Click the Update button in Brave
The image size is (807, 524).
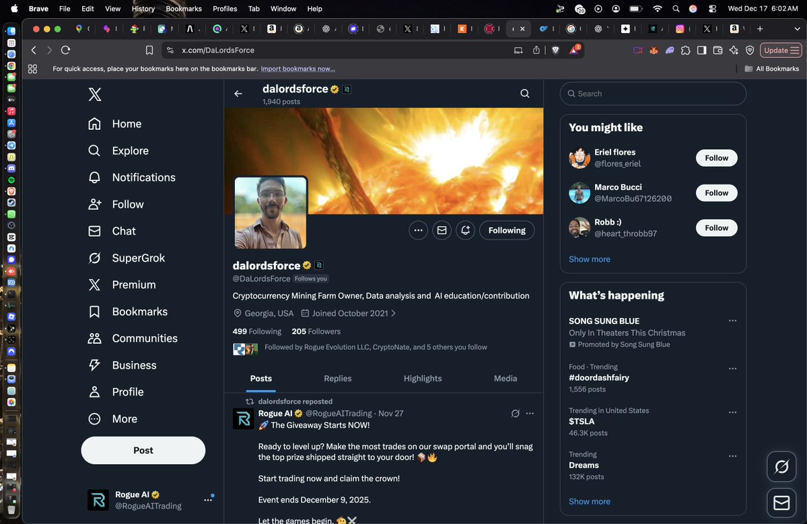[781, 50]
